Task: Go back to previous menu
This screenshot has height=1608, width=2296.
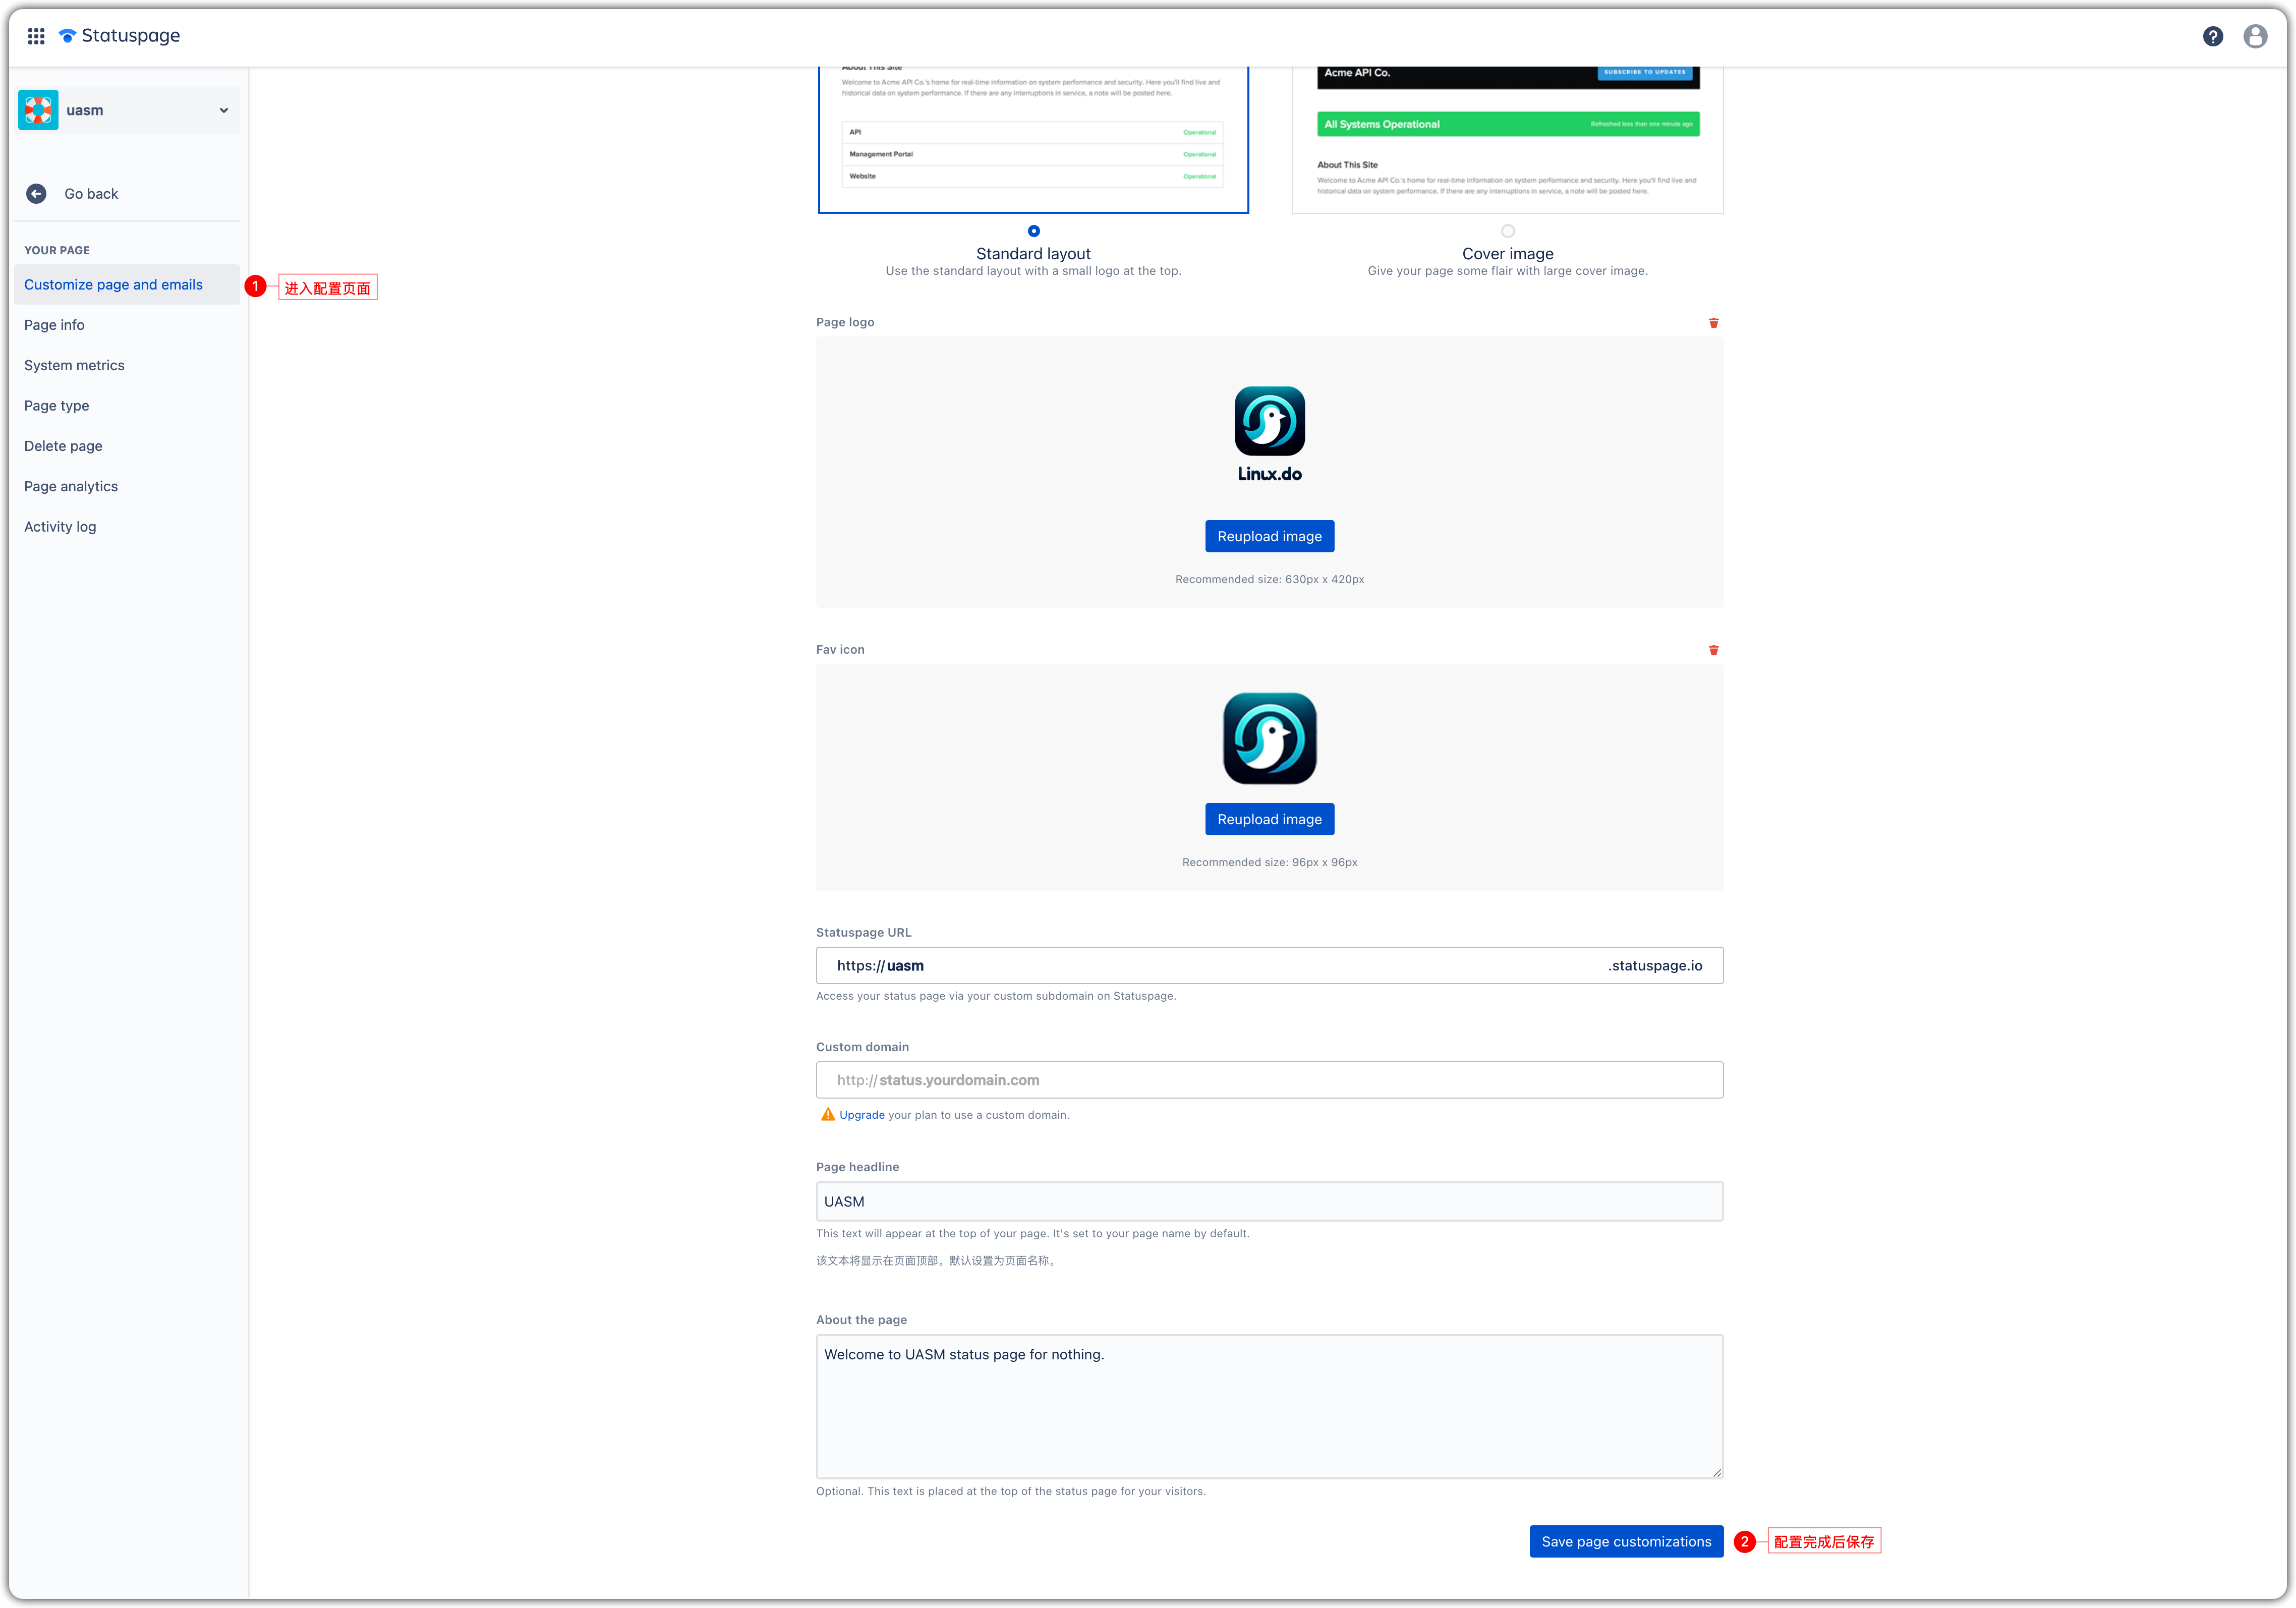Action: [91, 194]
